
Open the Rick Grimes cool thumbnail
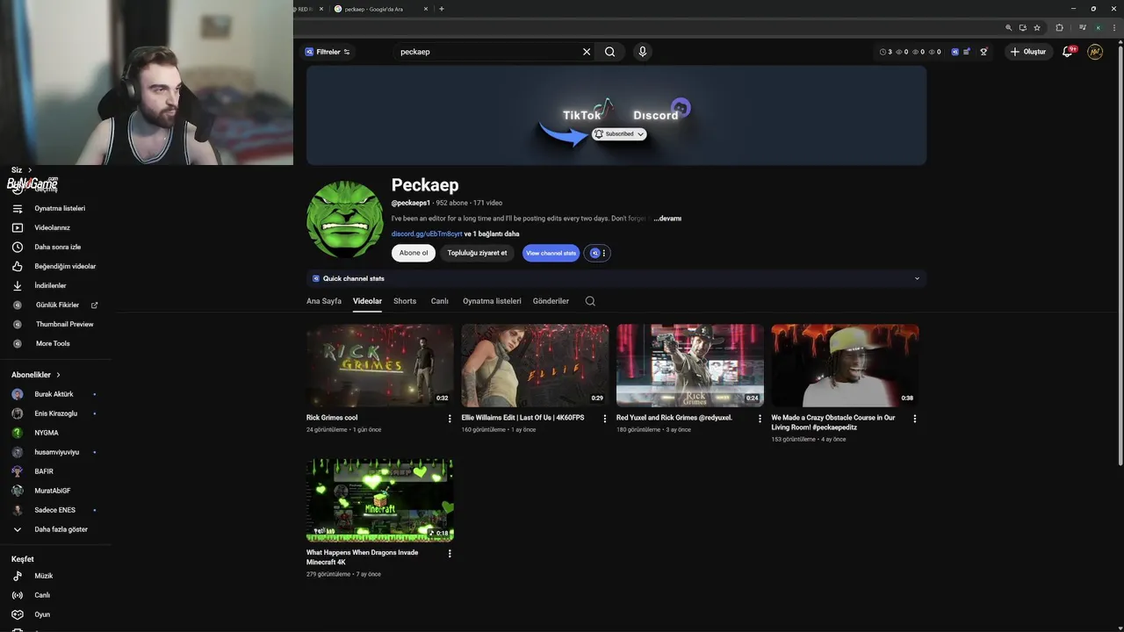coord(380,365)
